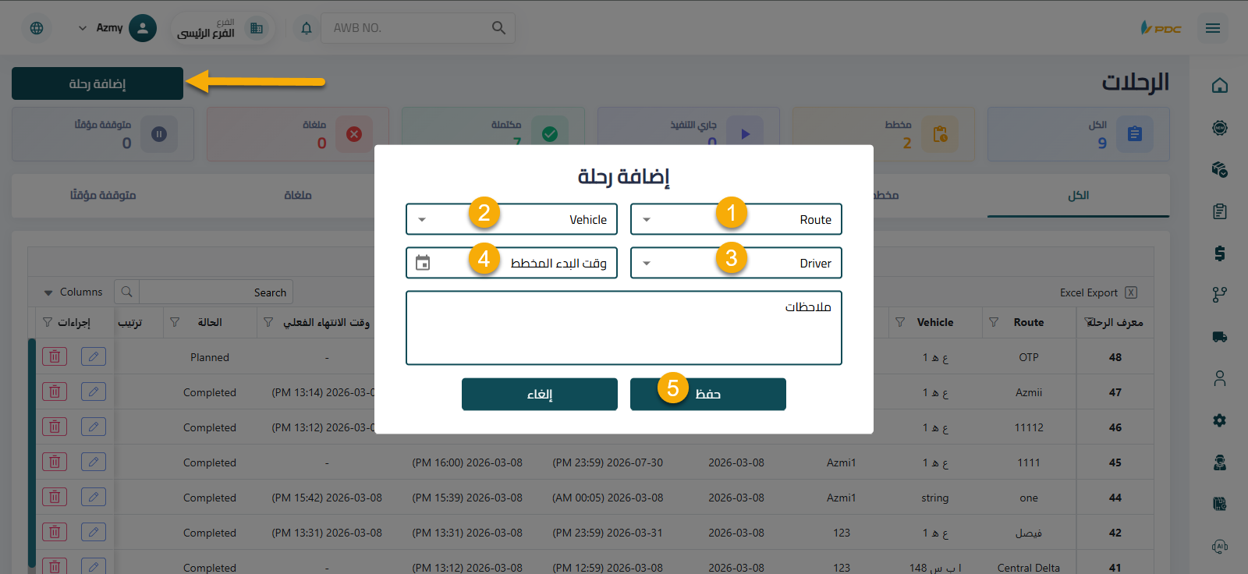Click Excel Export
The image size is (1248, 574).
(x=1098, y=292)
